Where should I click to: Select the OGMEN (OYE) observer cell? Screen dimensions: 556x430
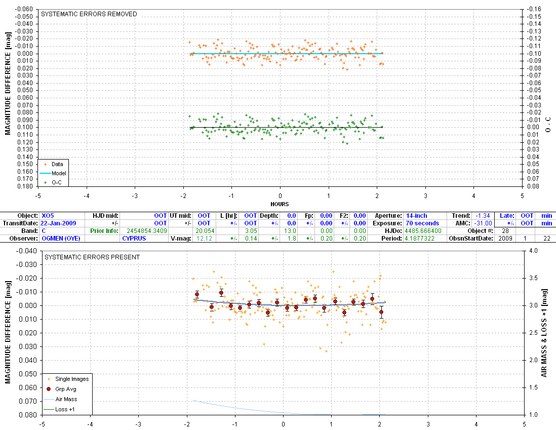pos(61,239)
